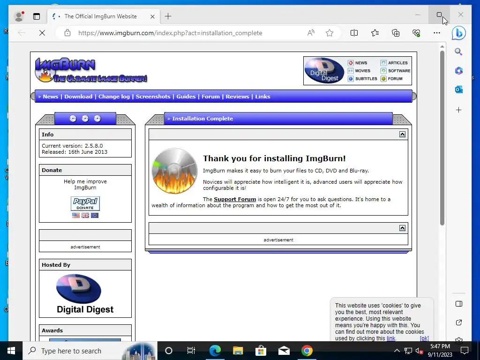Launch Google Chrome from taskbar
Image resolution: width=480 pixels, height=360 pixels.
tap(307, 351)
